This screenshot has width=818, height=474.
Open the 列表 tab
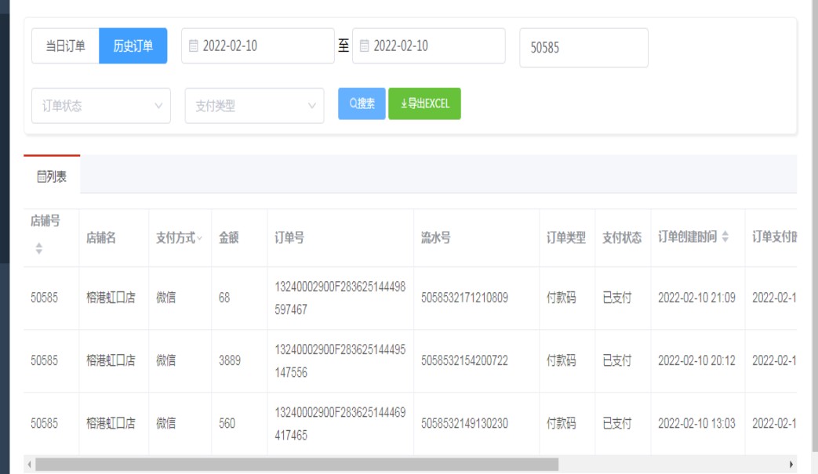pos(52,176)
